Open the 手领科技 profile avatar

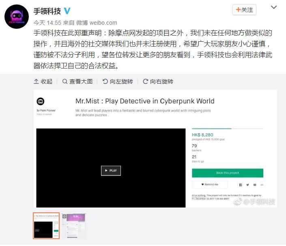pyautogui.click(x=16, y=17)
